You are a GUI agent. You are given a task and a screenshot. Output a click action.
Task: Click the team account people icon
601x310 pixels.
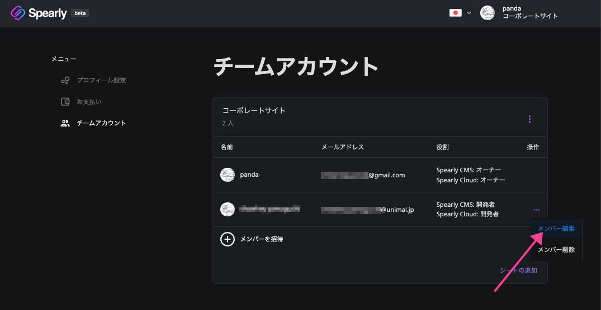point(65,123)
